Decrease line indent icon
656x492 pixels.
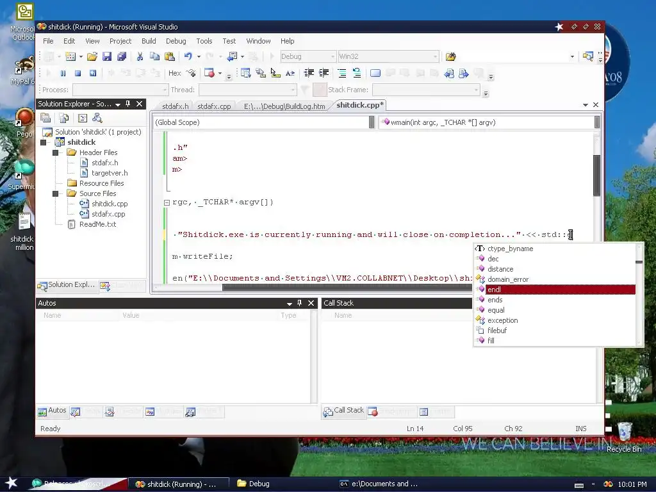pyautogui.click(x=309, y=73)
